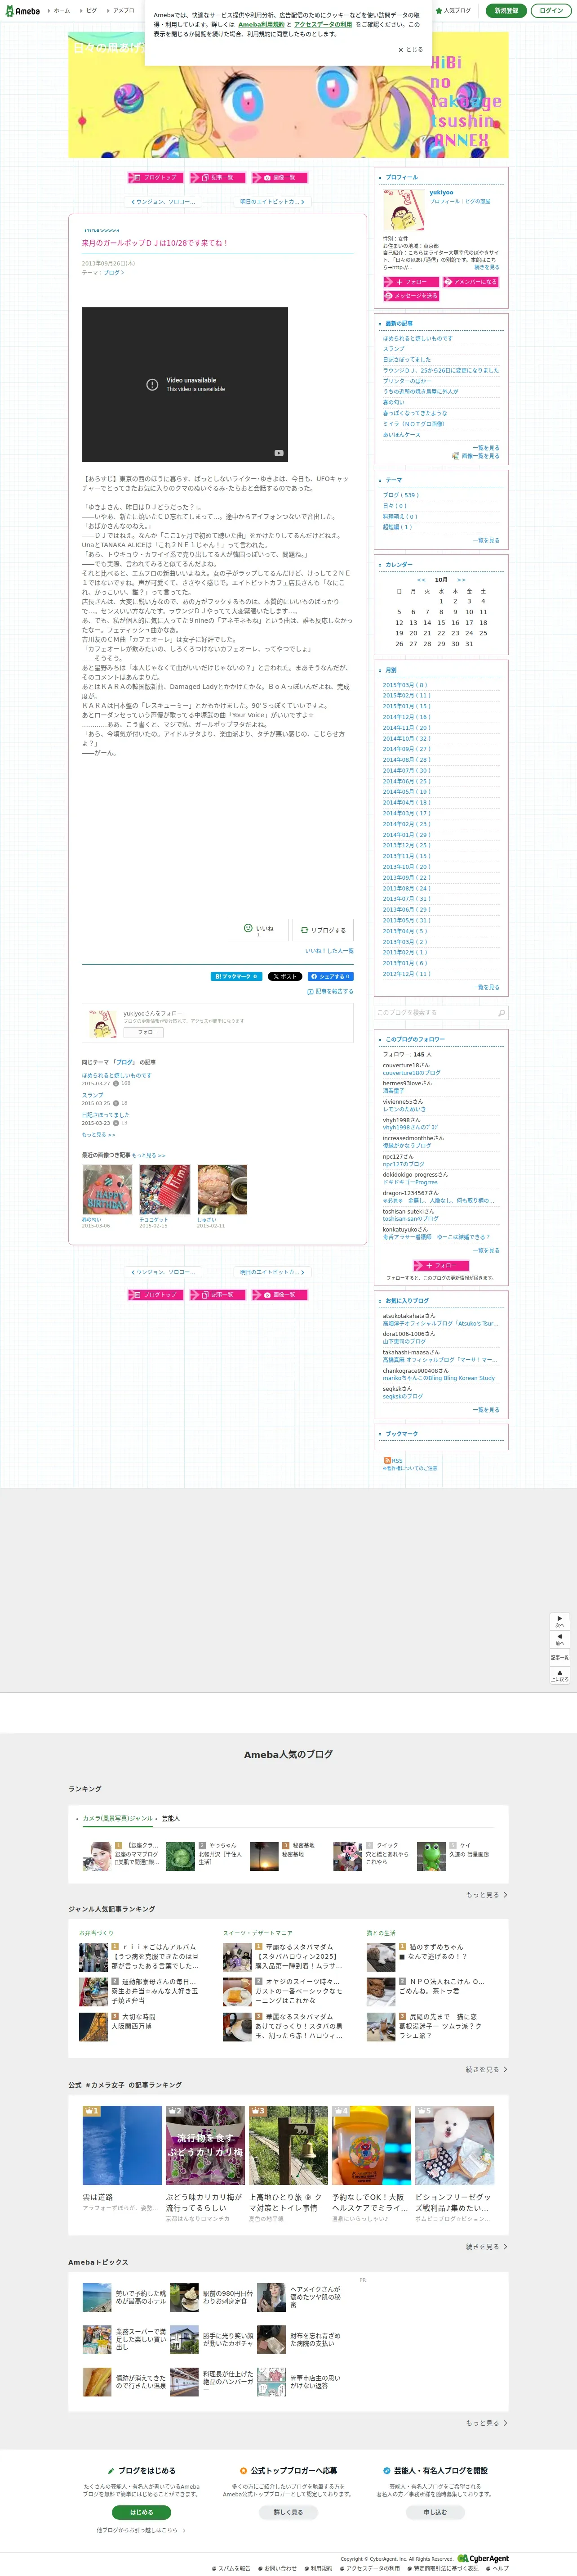This screenshot has height=2576, width=577.
Task: Open archive 2015年03月 ( 8 )
Action: 405,685
